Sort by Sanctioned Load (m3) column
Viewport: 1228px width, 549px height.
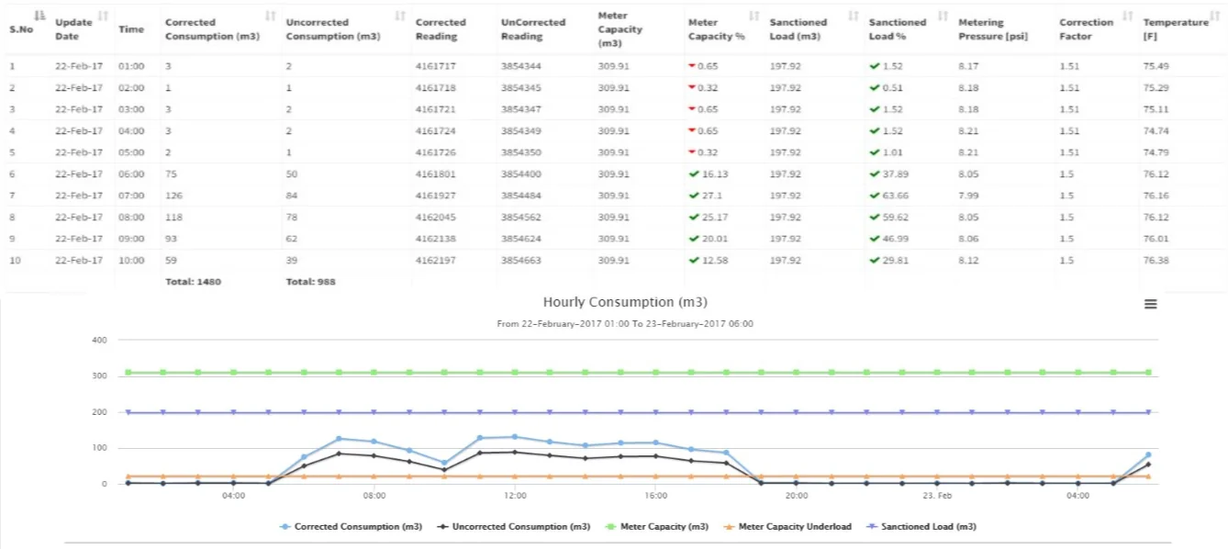854,17
